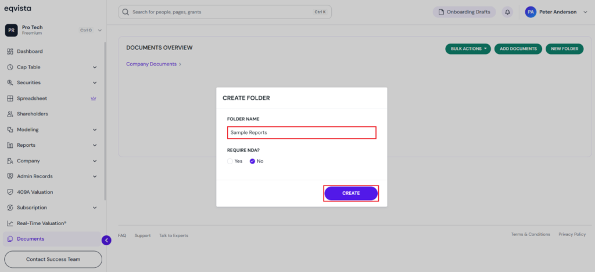Click the Spreadsheet premium crown icon
Screen dimensions: 595x272
[94, 99]
